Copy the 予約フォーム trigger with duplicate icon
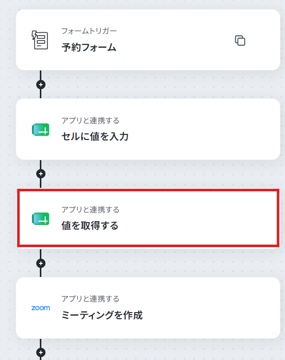This screenshot has width=285, height=360. [x=240, y=40]
